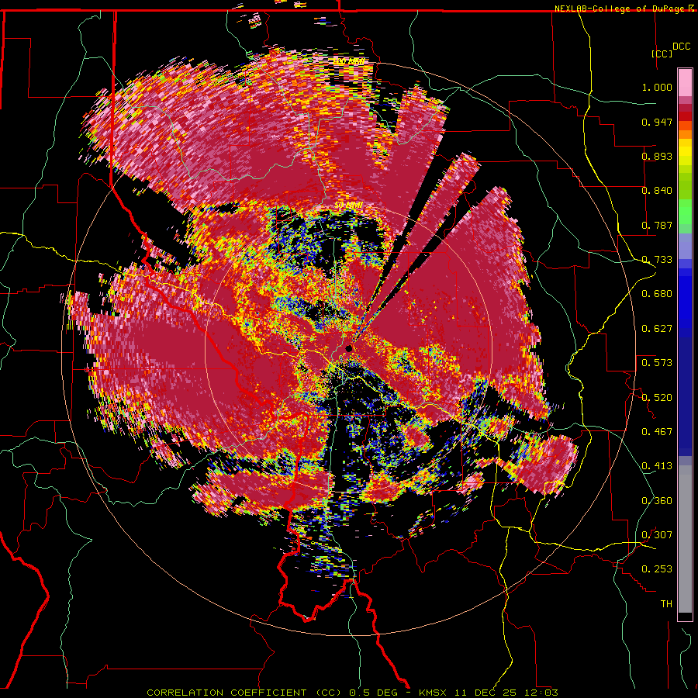Select the 0.307 scale value

[x=657, y=535]
